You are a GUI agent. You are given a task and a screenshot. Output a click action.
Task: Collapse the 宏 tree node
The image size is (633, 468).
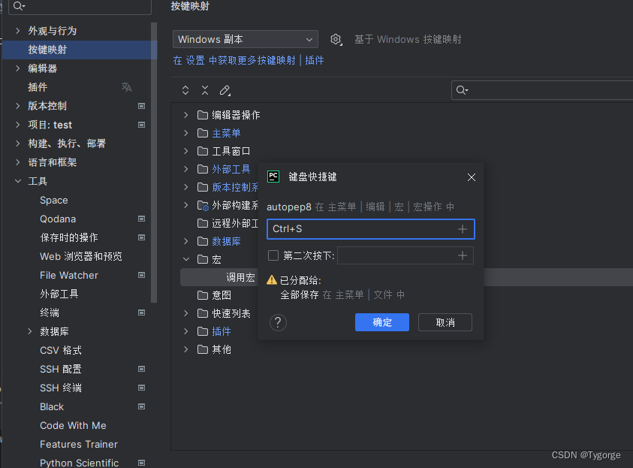tap(185, 259)
